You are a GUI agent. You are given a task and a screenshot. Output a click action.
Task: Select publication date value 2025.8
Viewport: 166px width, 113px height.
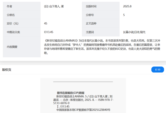pyautogui.click(x=127, y=6)
